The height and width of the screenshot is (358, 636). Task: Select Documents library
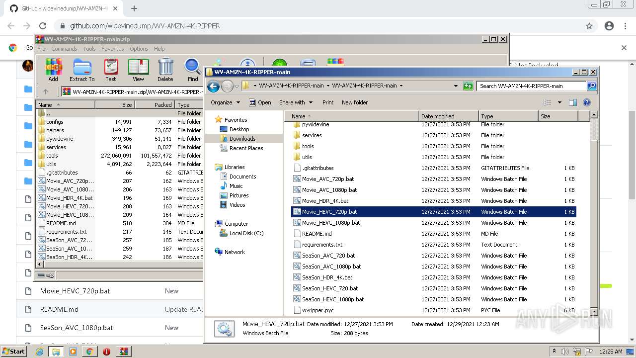(242, 177)
